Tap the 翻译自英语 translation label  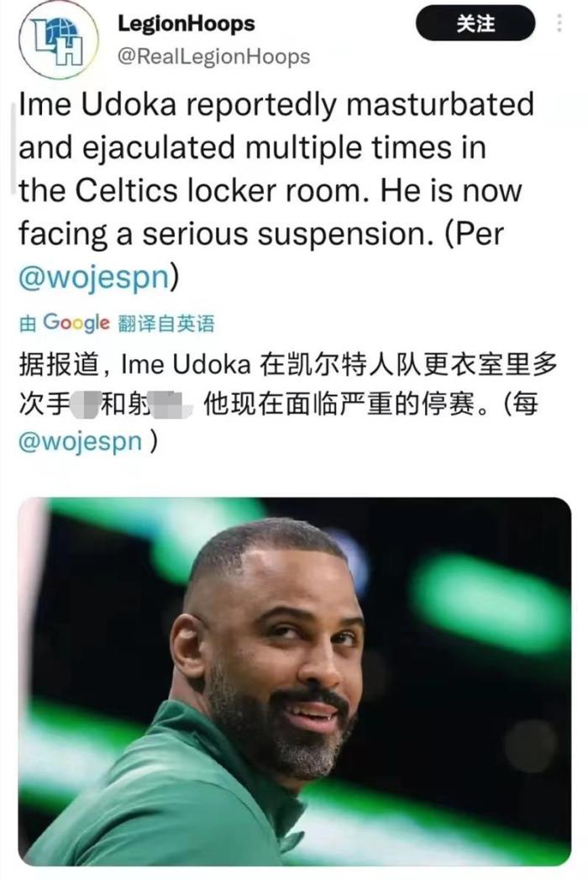[166, 324]
